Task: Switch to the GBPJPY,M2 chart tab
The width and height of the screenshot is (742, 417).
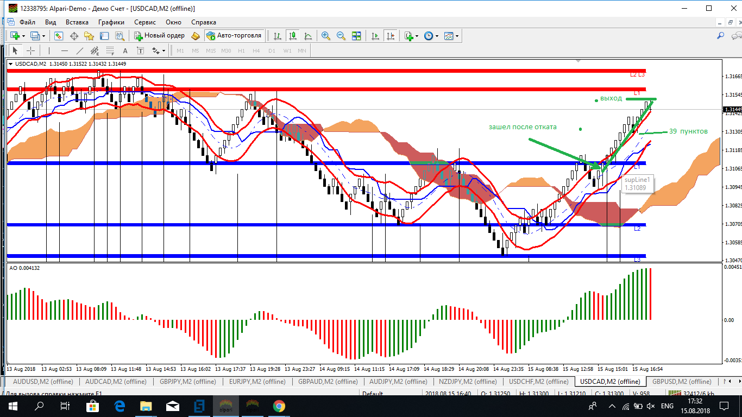Action: pos(187,382)
